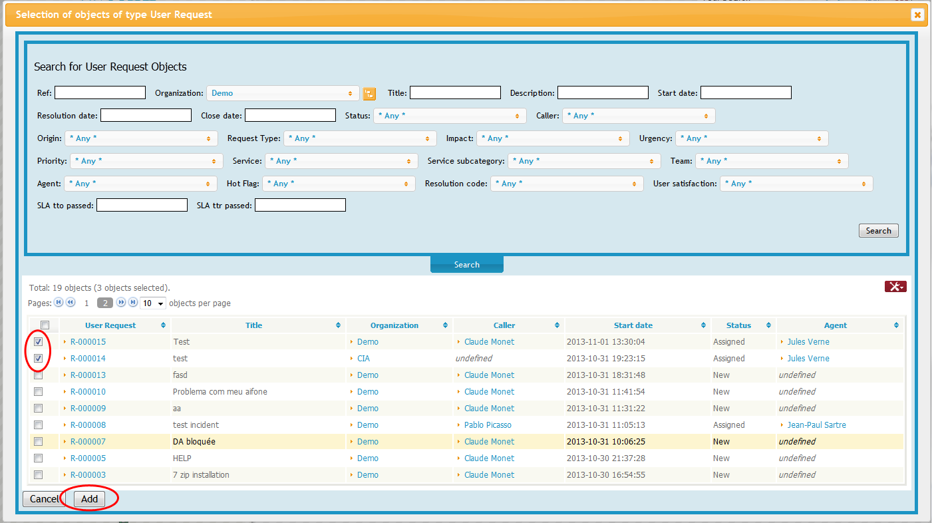
Task: Switch to page 1 of results
Action: 86,303
